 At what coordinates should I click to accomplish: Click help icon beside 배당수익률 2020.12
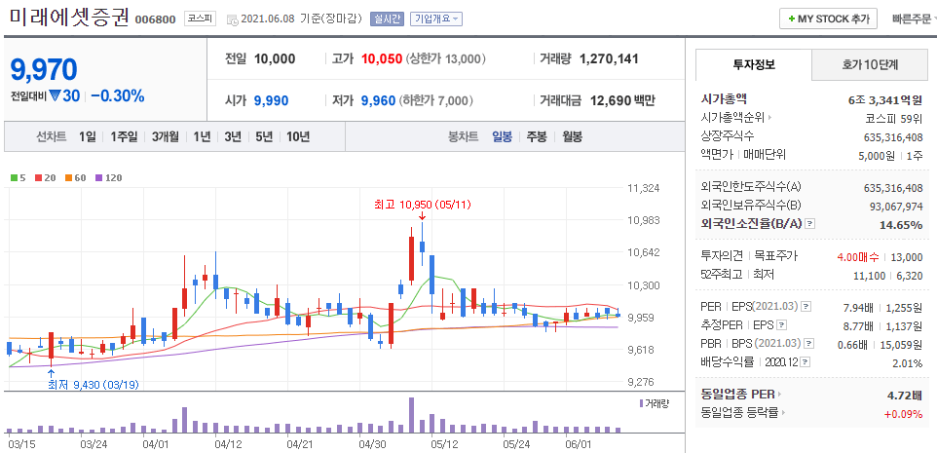point(806,362)
